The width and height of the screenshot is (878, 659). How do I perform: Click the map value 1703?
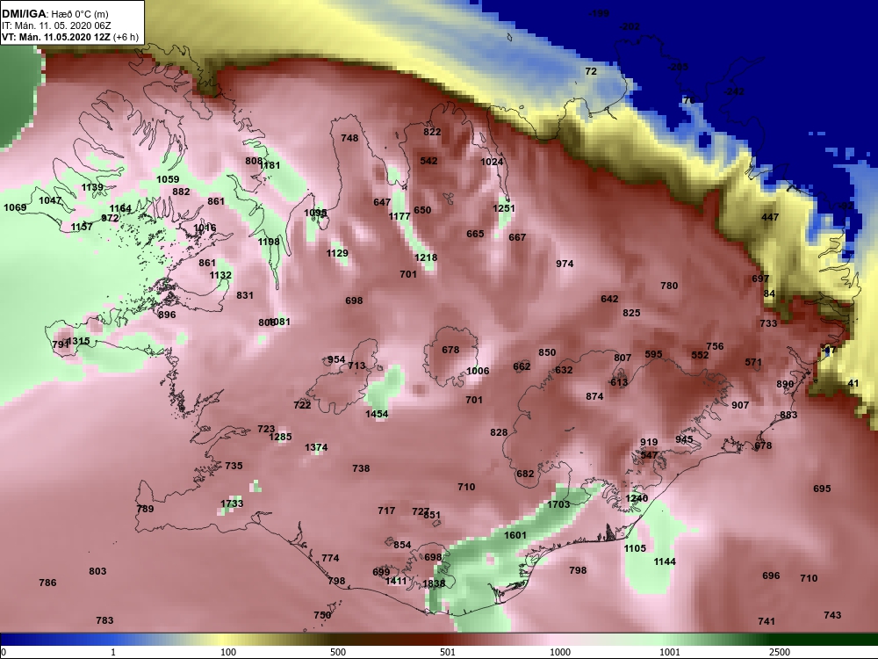click(x=558, y=504)
